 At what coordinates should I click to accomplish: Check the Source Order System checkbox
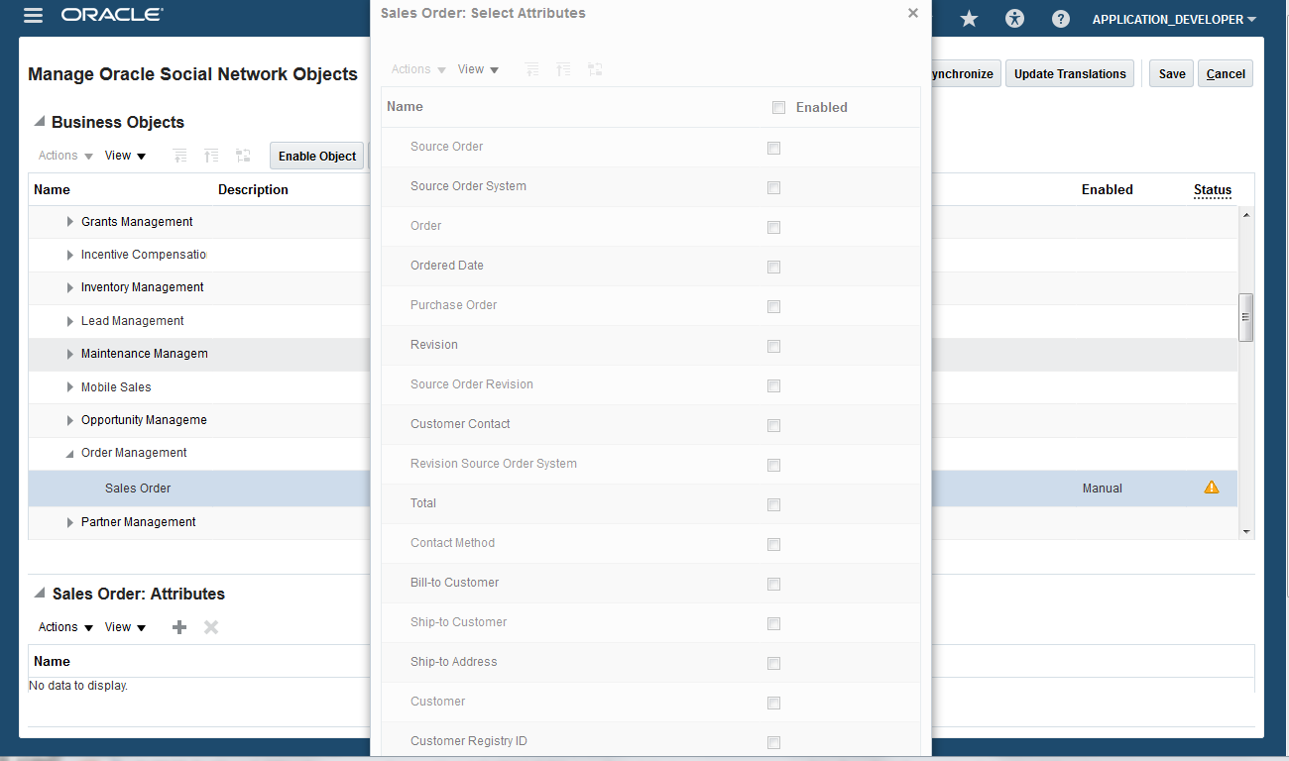pyautogui.click(x=773, y=187)
